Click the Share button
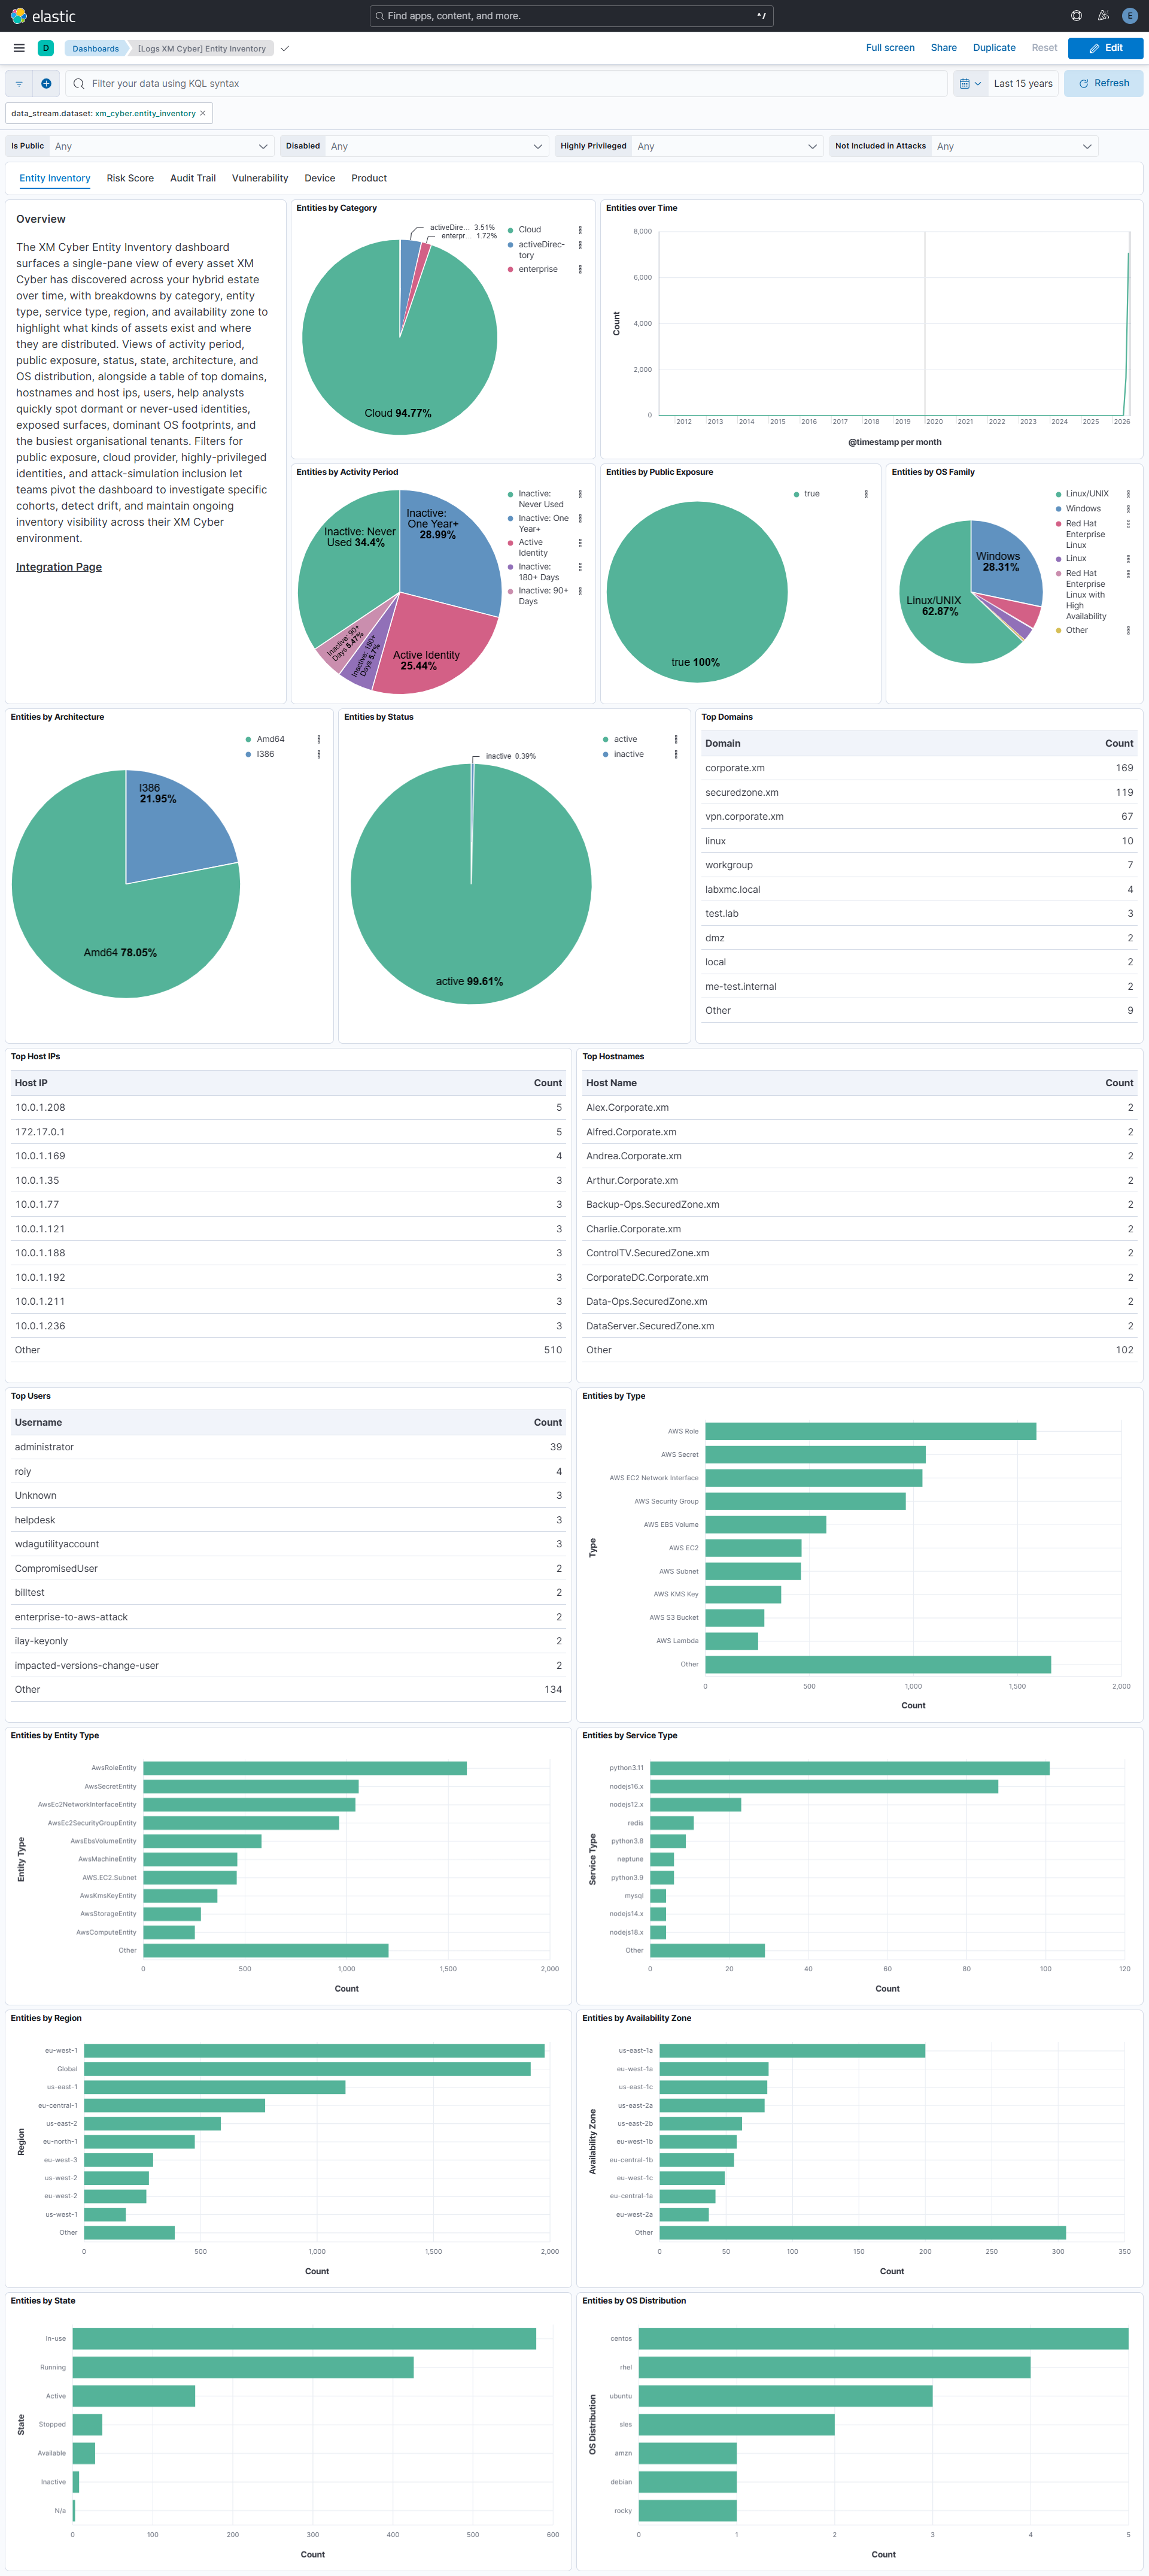Viewport: 1149px width, 2576px height. [x=943, y=48]
